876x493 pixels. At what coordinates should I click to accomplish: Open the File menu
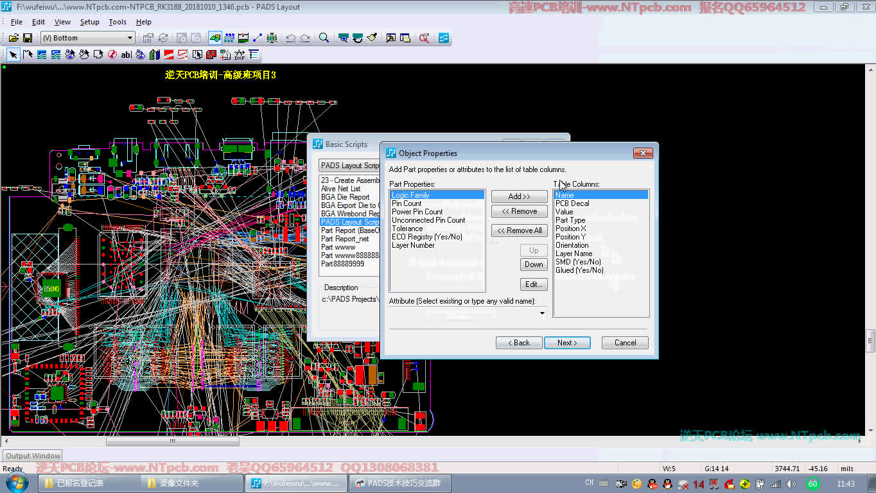point(16,22)
